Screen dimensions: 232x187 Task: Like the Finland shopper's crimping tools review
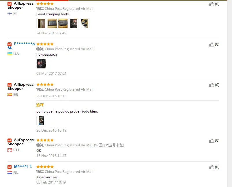pos(212,4)
